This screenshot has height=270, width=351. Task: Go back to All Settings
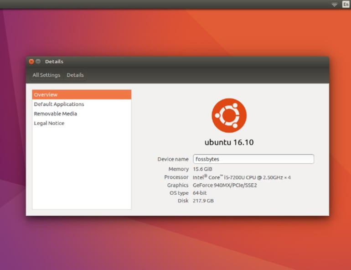click(46, 75)
